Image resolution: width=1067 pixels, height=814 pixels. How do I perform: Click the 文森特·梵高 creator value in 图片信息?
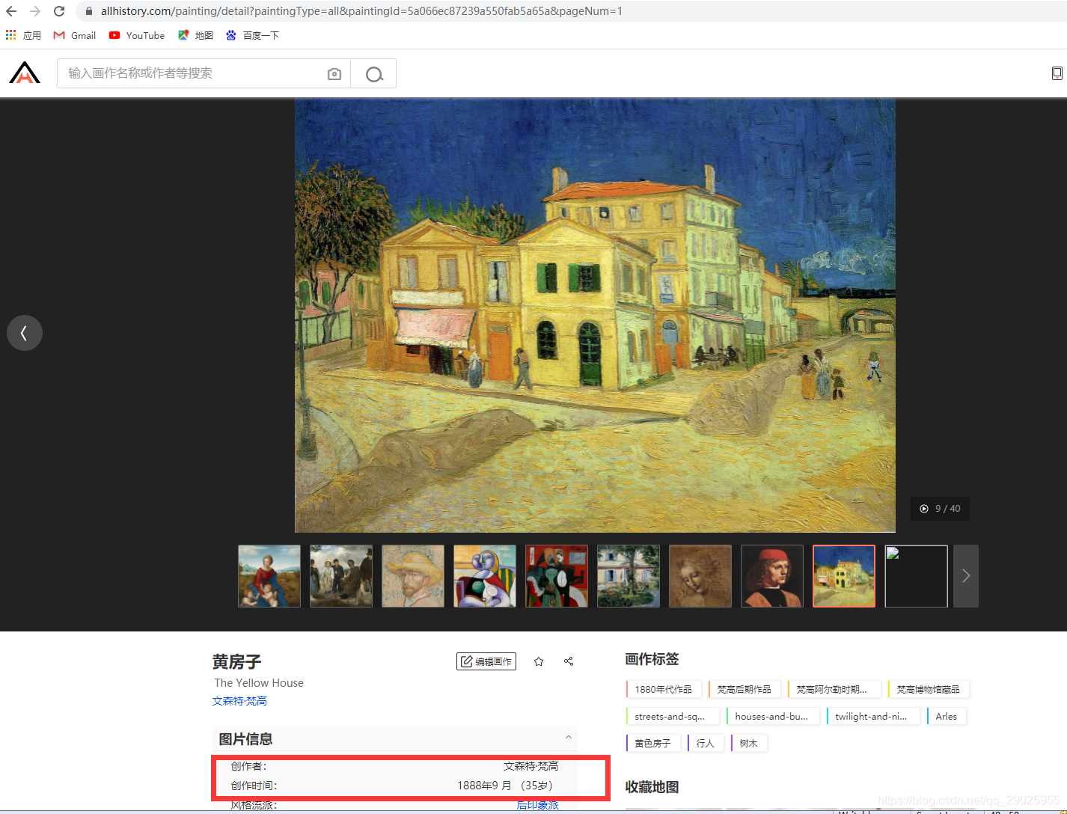pyautogui.click(x=531, y=766)
